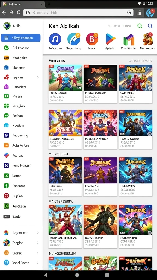Click the ADIPOR GAMES link

[140, 61]
